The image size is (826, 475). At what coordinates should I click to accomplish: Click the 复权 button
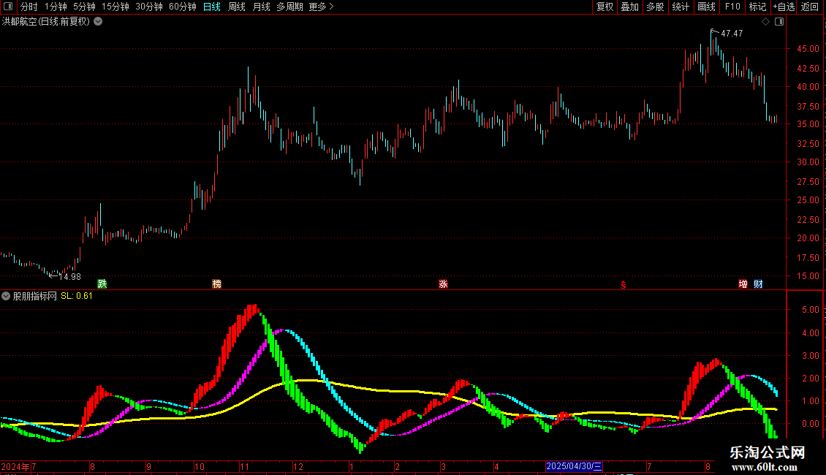(x=605, y=7)
